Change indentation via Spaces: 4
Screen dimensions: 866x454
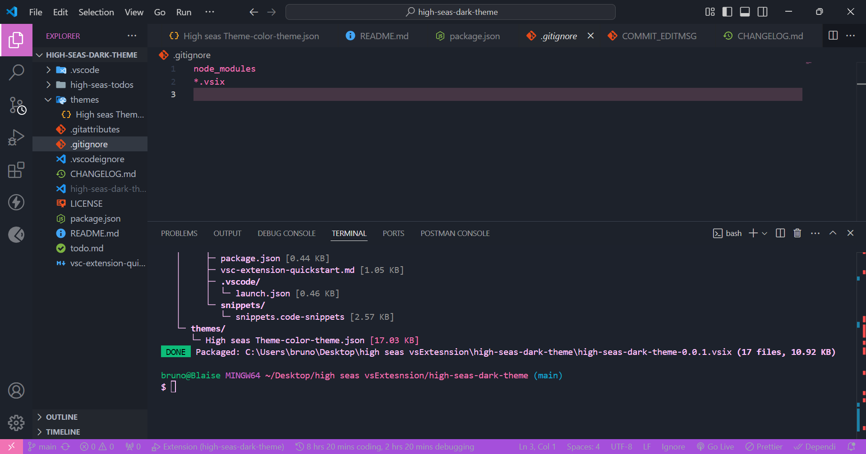tap(583, 447)
